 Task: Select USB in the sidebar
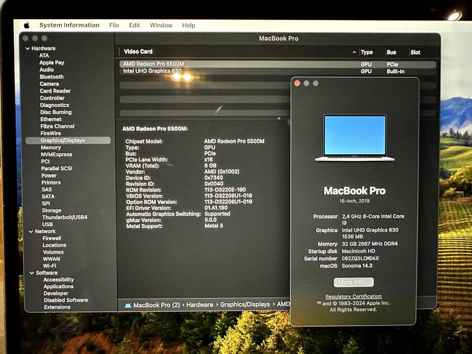coord(47,224)
